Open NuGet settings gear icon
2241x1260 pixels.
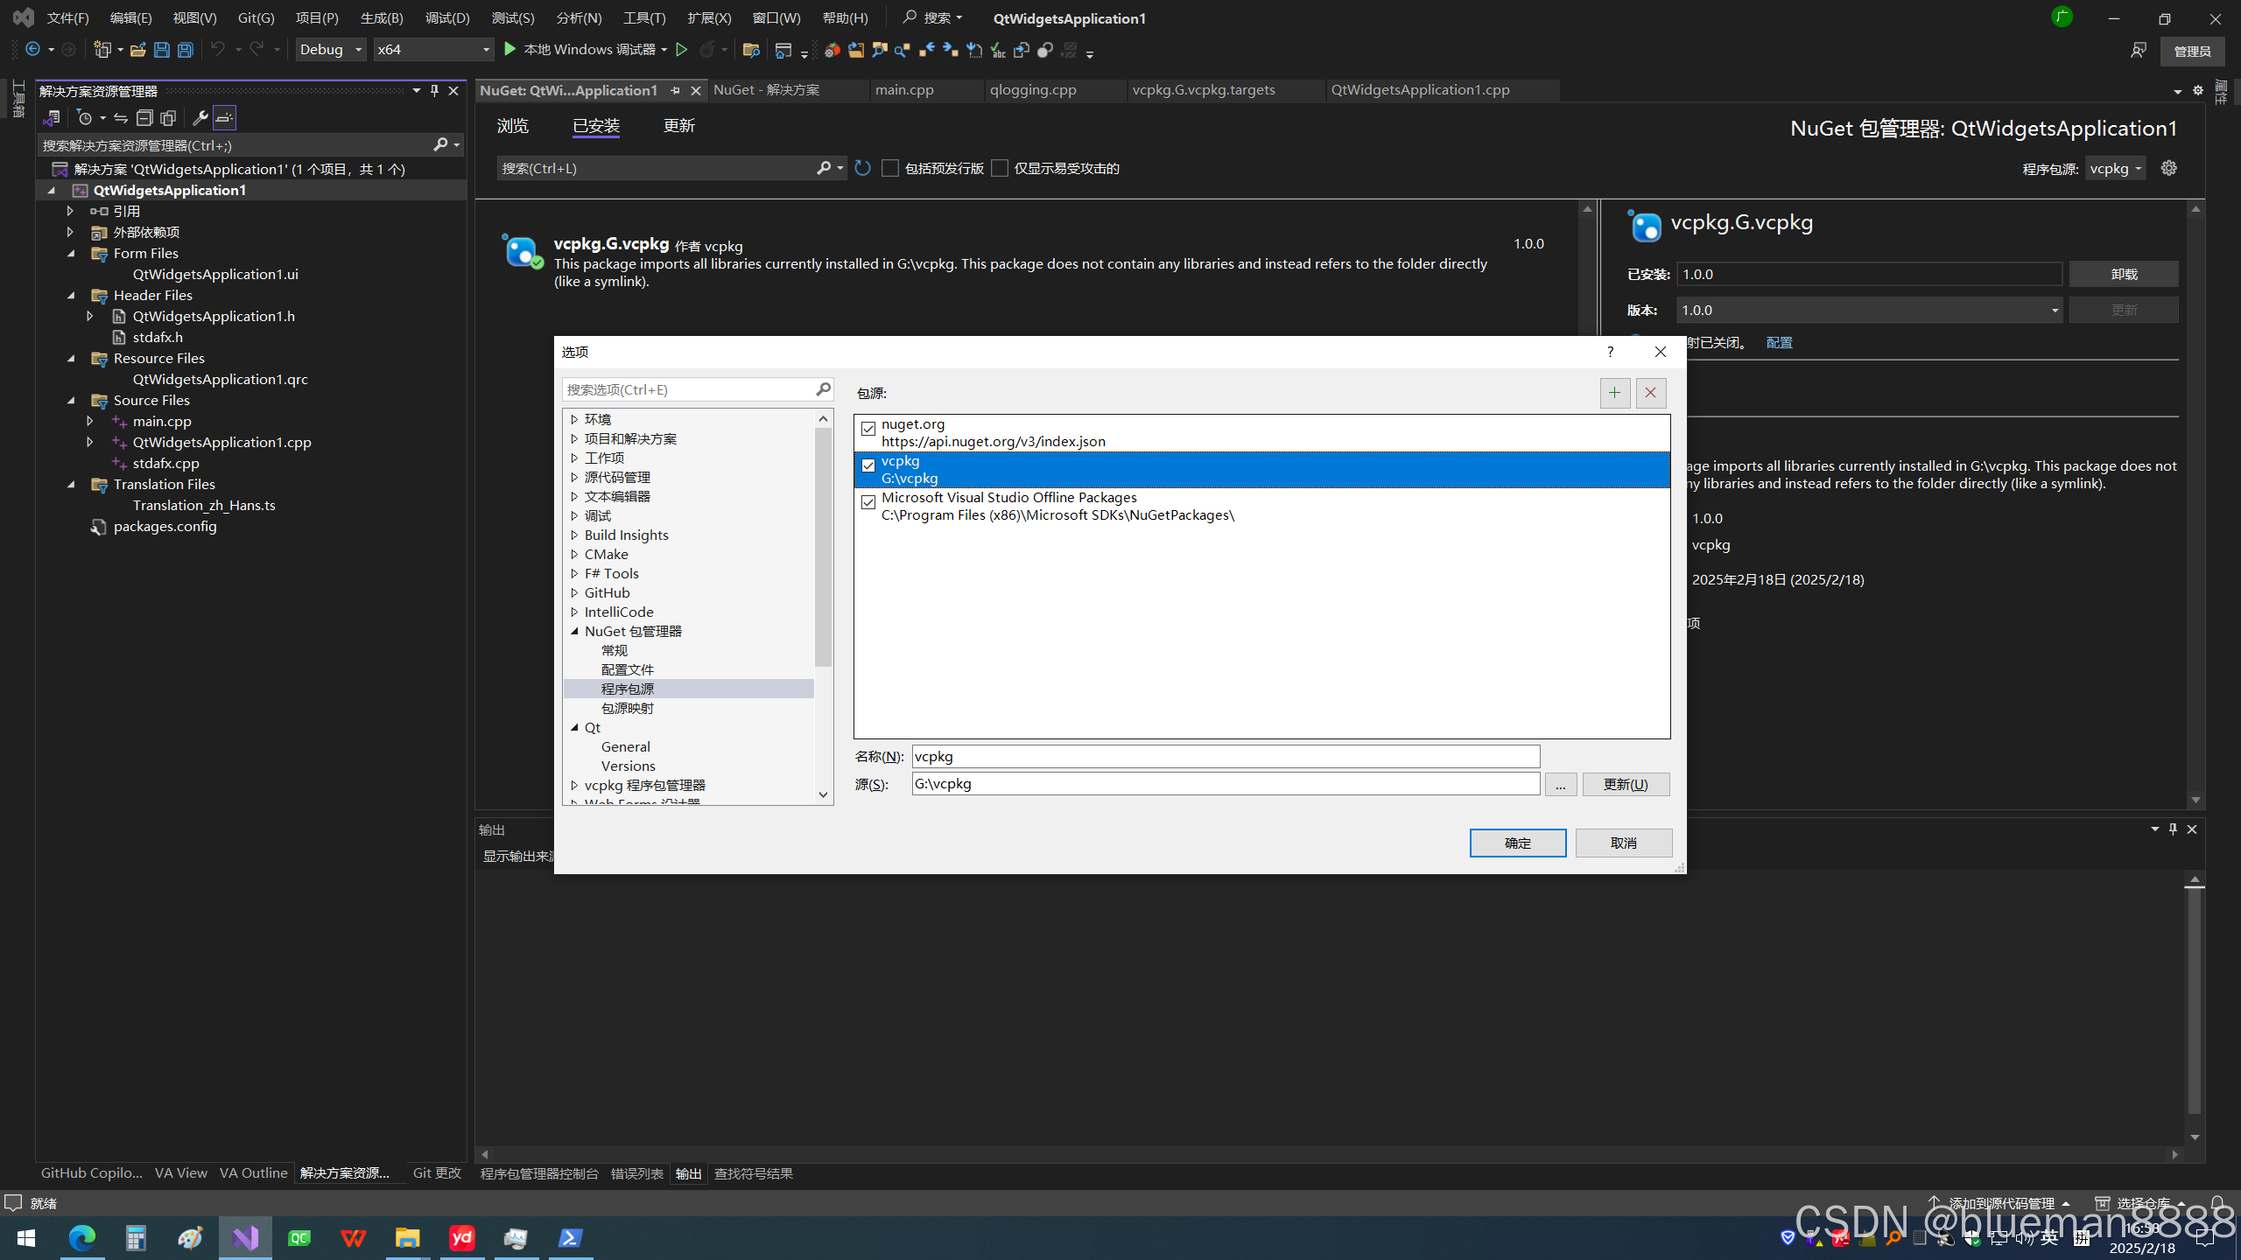click(2168, 168)
